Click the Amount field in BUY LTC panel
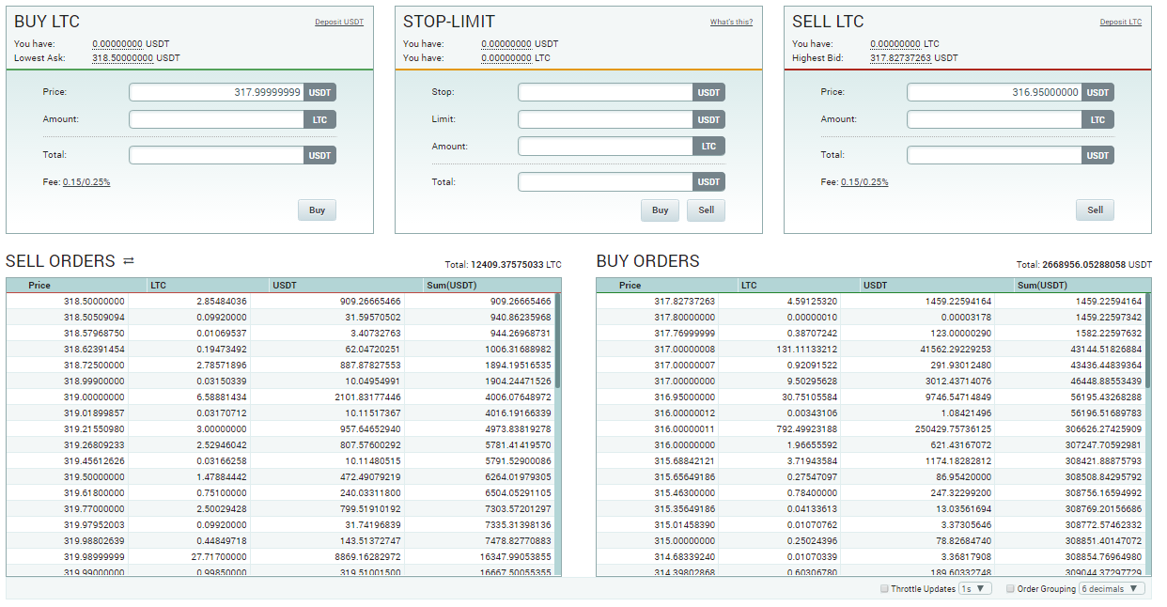 [217, 119]
